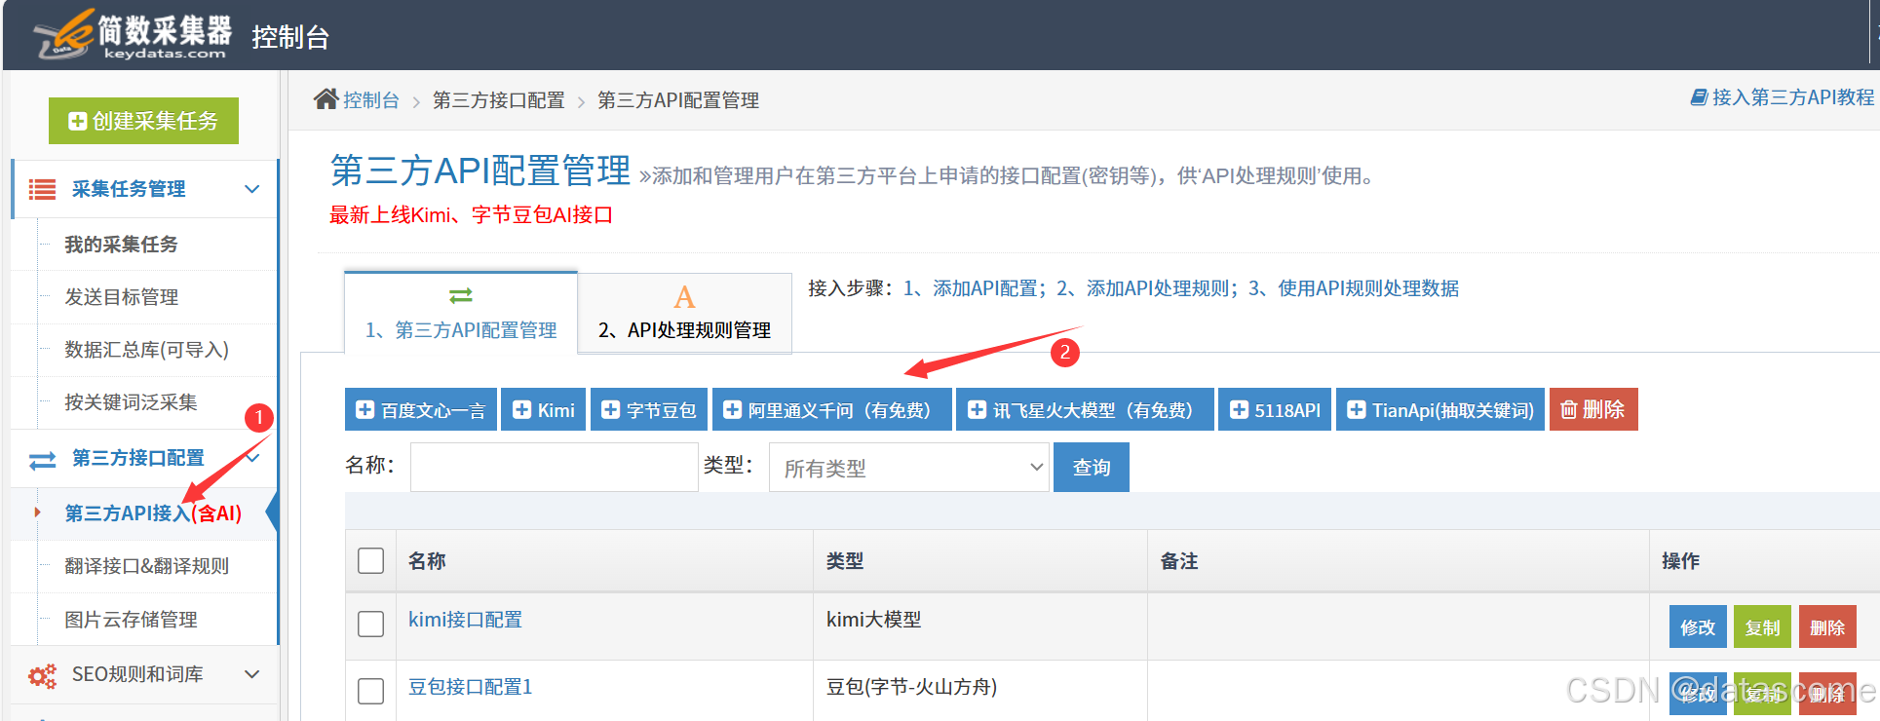Click the orange A icon on second tab
This screenshot has height=721, width=1880.
pyautogui.click(x=684, y=297)
